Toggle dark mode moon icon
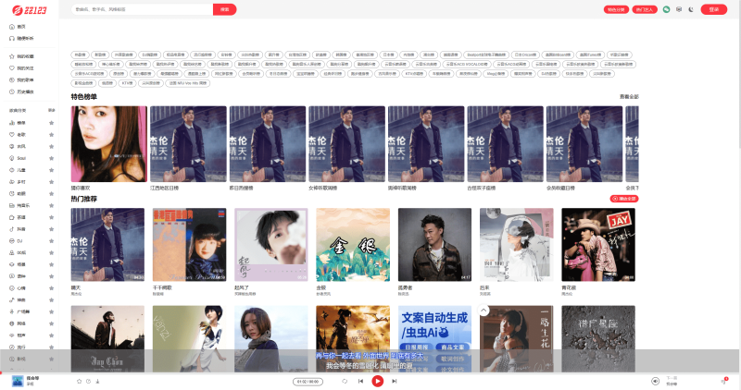 pyautogui.click(x=692, y=9)
